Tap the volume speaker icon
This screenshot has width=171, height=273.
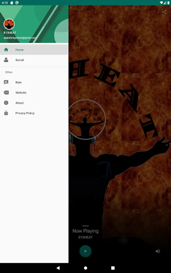point(158,251)
